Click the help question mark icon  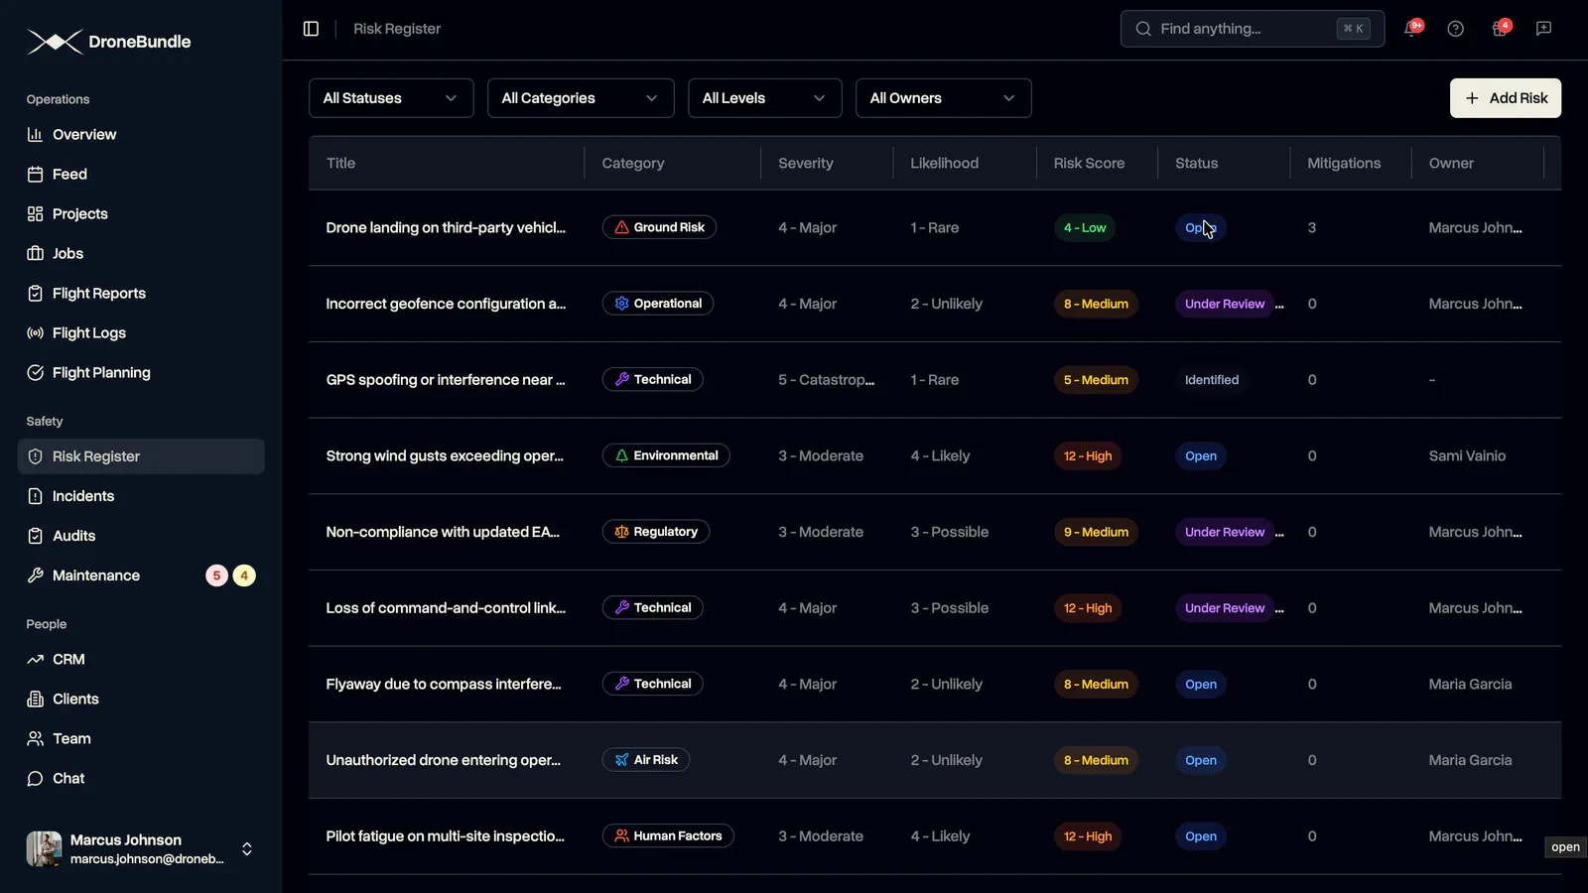[x=1455, y=29]
